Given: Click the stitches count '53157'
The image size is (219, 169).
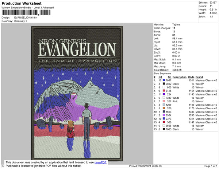Looking at the screenshot, I should (213, 3).
